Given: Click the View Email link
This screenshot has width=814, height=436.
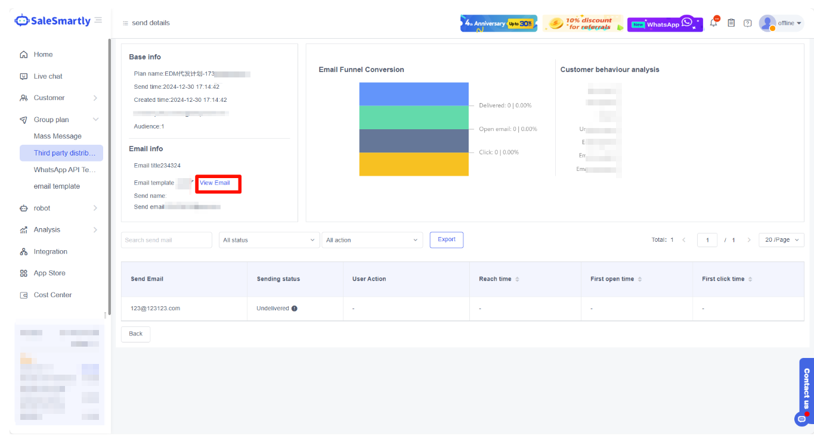Looking at the screenshot, I should [x=215, y=183].
